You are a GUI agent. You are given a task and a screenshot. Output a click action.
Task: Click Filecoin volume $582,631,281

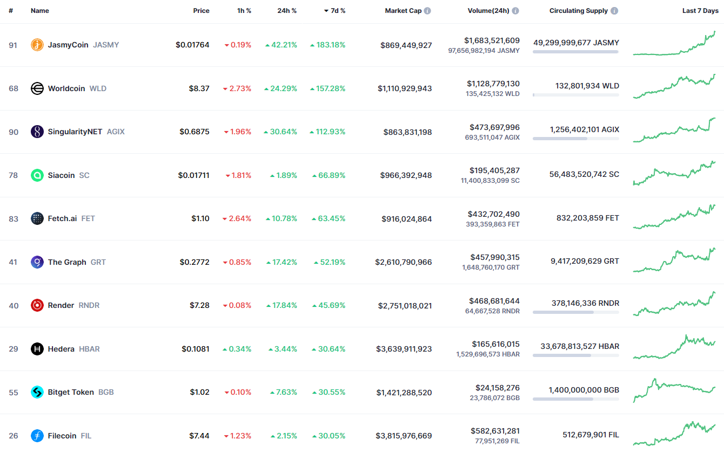point(496,431)
